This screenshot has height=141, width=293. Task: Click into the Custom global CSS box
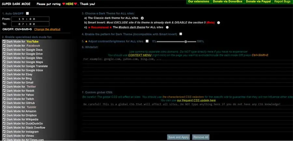(x=188, y=118)
